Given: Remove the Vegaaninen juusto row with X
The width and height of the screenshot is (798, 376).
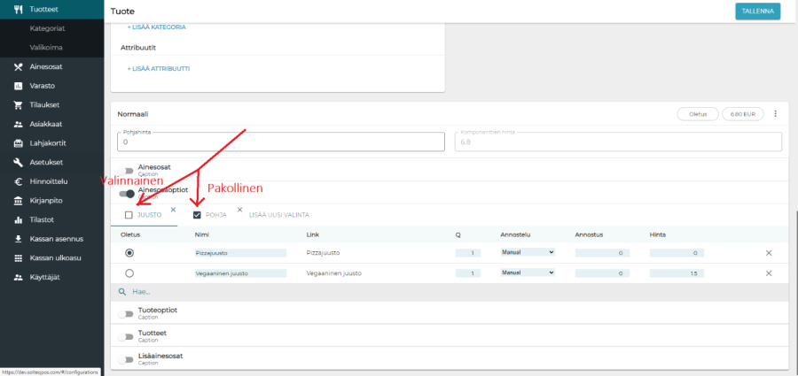Looking at the screenshot, I should [769, 274].
